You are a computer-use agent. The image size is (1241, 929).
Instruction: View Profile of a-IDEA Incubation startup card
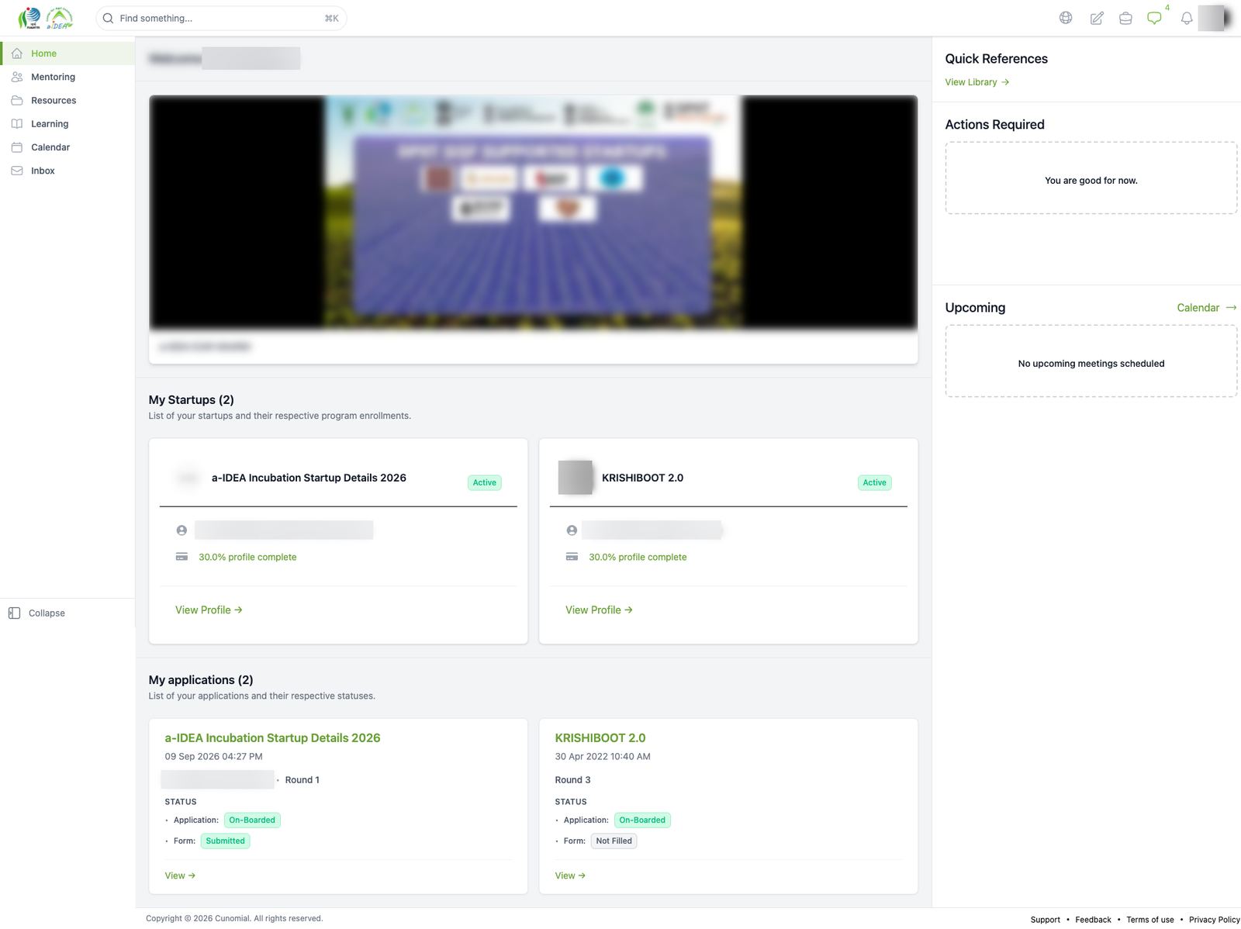pyautogui.click(x=209, y=610)
